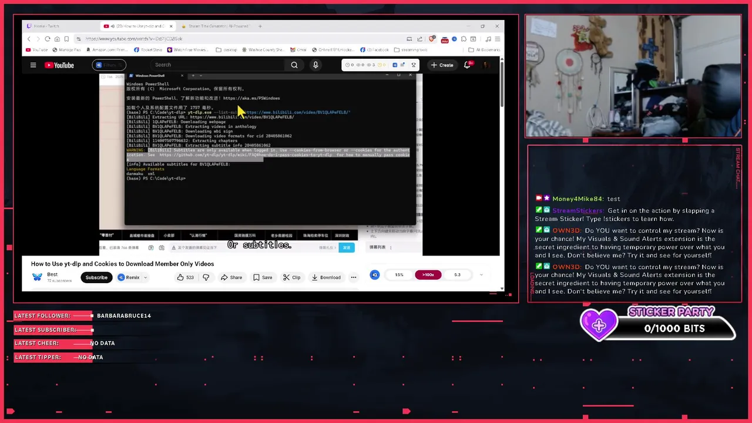Open more actions three-dot menu
The width and height of the screenshot is (752, 423).
pos(353,277)
